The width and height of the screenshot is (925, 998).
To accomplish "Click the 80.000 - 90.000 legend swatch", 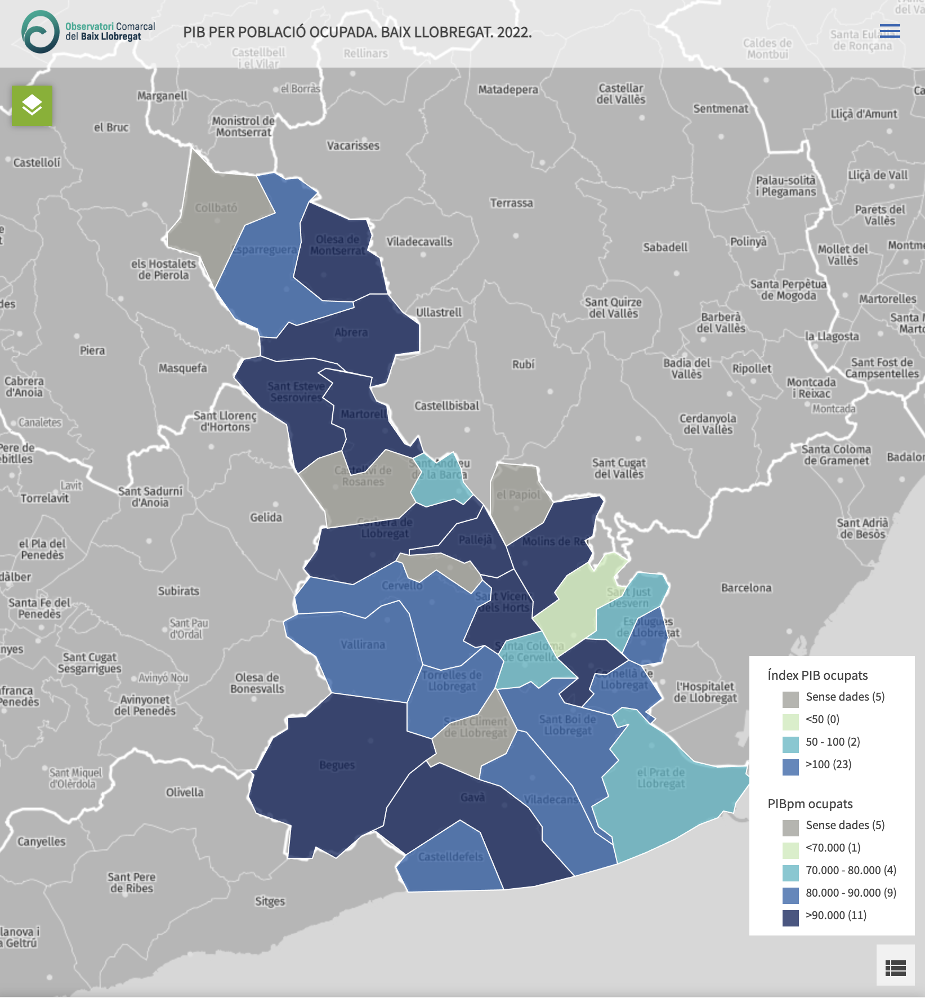I will (x=790, y=895).
